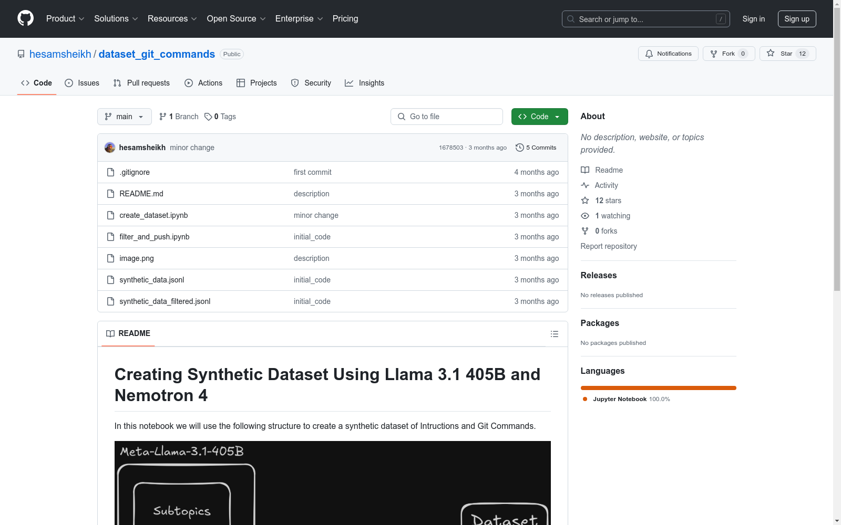Click the bell icon in Notifications button
841x525 pixels.
click(649, 54)
